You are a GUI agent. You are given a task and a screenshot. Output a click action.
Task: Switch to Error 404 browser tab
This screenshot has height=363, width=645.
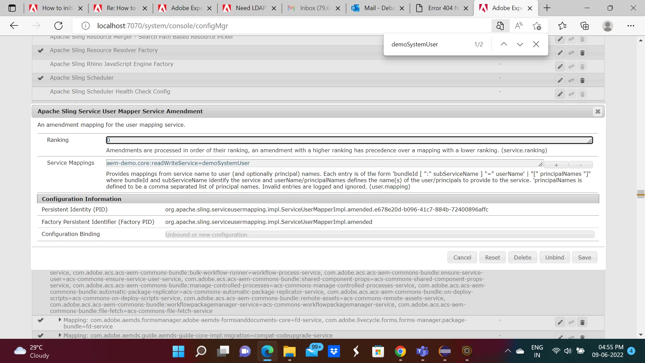[442, 8]
